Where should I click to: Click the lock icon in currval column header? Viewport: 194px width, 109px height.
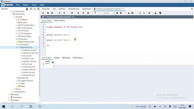(x=53, y=62)
